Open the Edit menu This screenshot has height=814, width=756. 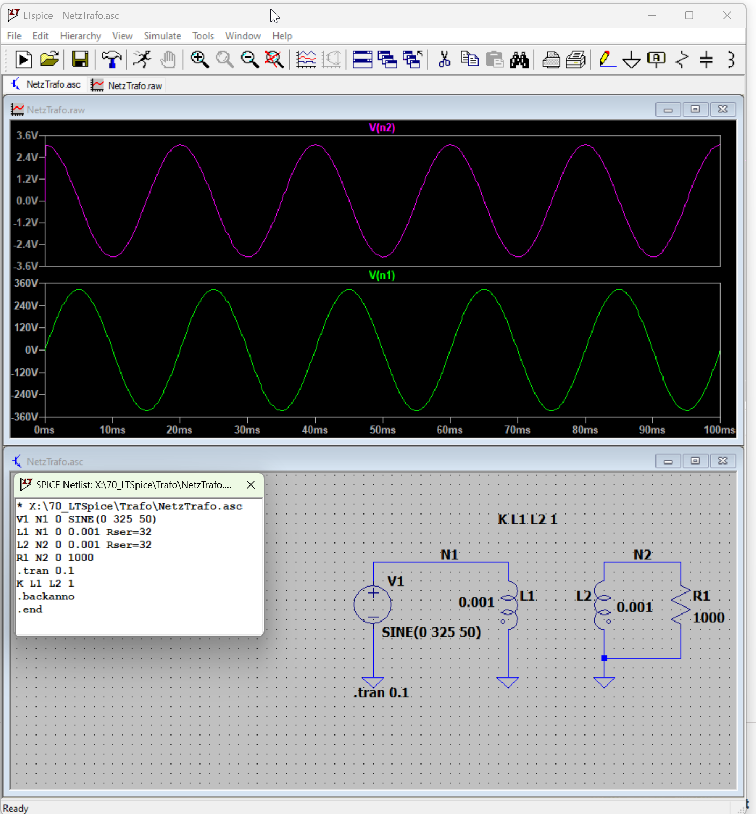coord(40,36)
